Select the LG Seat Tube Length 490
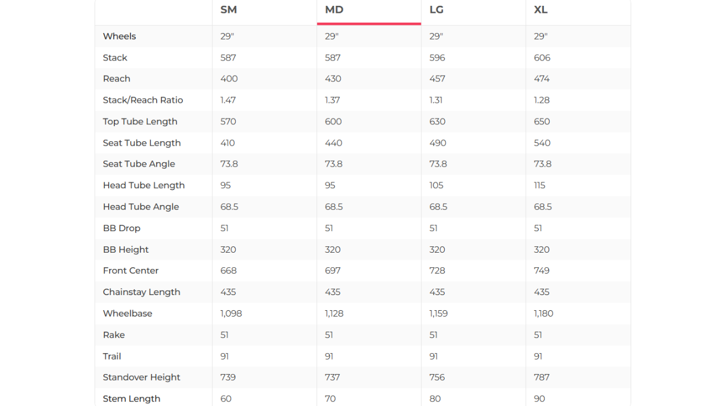The height and width of the screenshot is (406, 721). pyautogui.click(x=438, y=143)
